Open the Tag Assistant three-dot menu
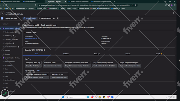Image resolution: width=180 pixels, height=101 pixels. click(x=173, y=13)
